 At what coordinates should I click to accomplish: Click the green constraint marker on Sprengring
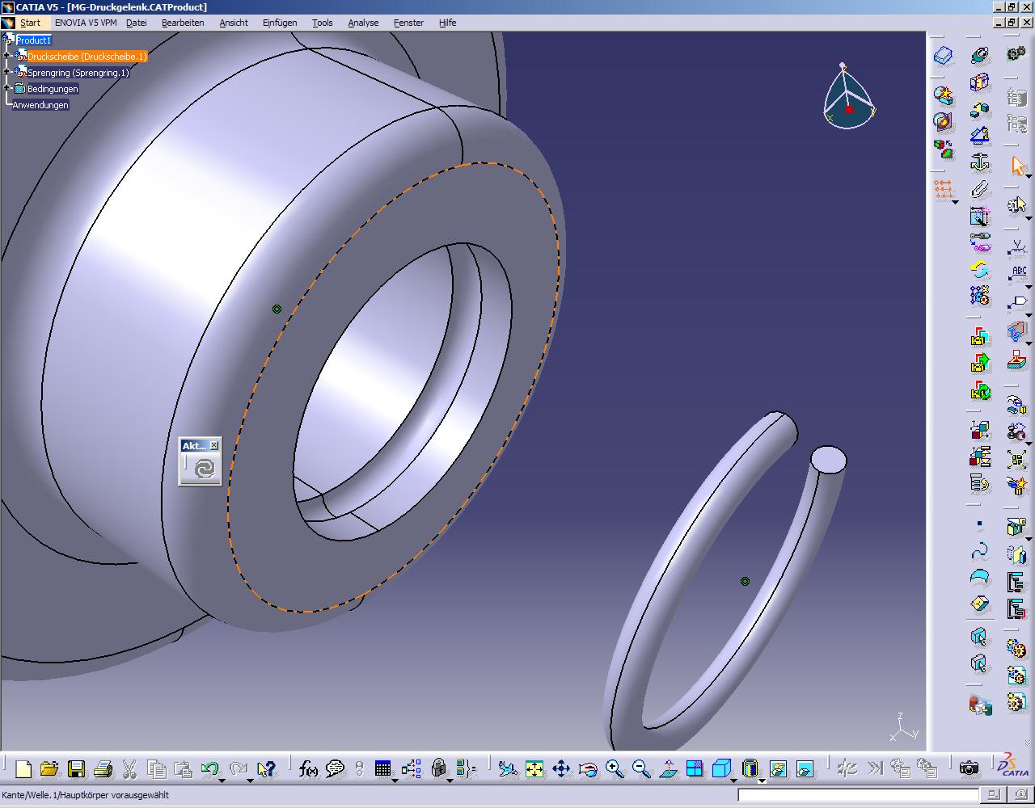click(x=745, y=581)
